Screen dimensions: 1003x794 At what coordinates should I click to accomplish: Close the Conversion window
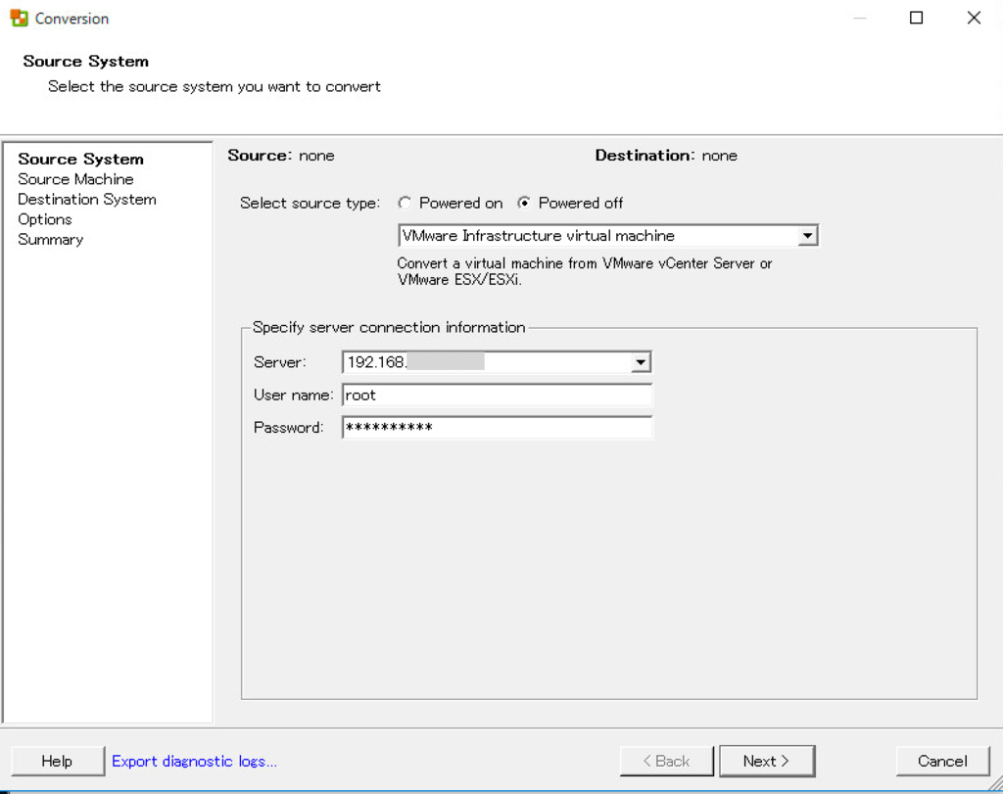(x=974, y=18)
